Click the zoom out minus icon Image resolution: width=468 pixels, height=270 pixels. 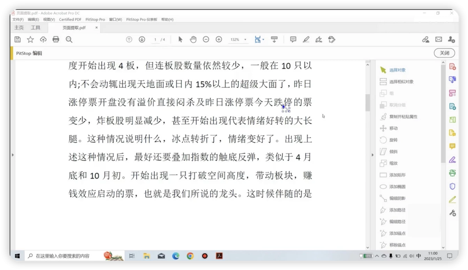(206, 39)
